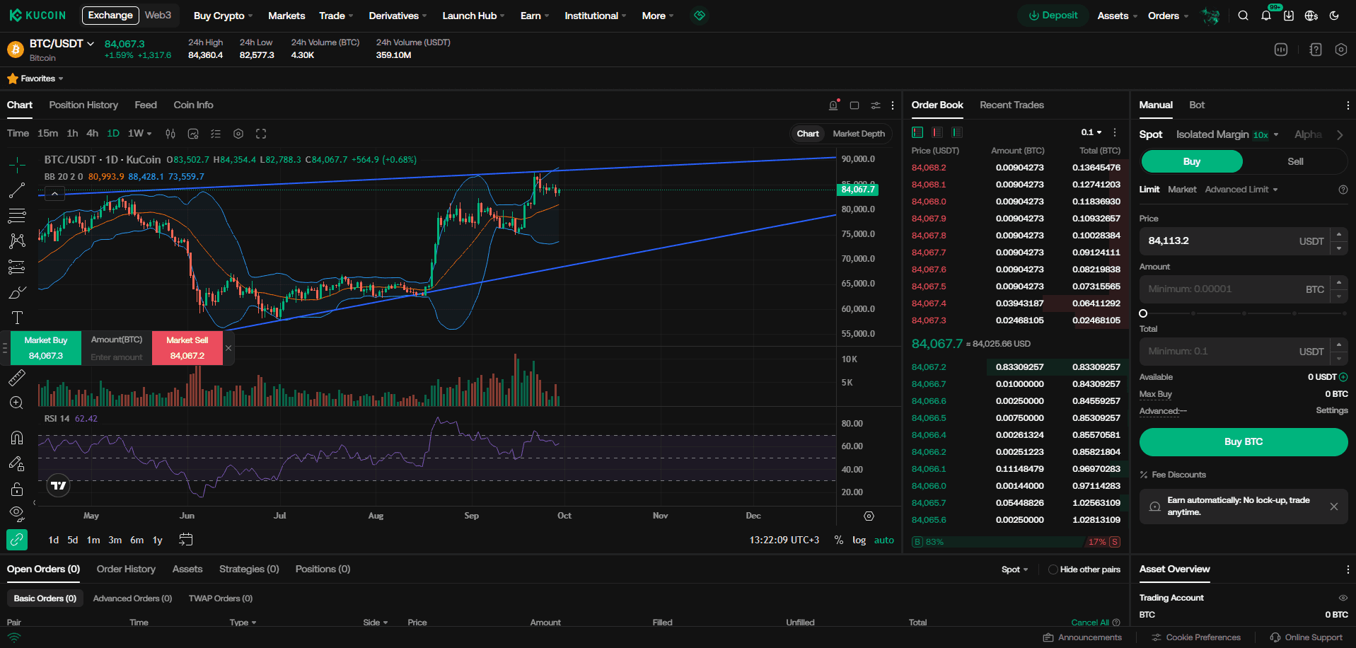Show both sides order book view
This screenshot has height=648, width=1356.
tap(917, 132)
